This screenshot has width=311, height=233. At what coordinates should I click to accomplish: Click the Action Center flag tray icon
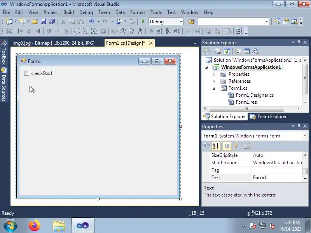pos(253,226)
